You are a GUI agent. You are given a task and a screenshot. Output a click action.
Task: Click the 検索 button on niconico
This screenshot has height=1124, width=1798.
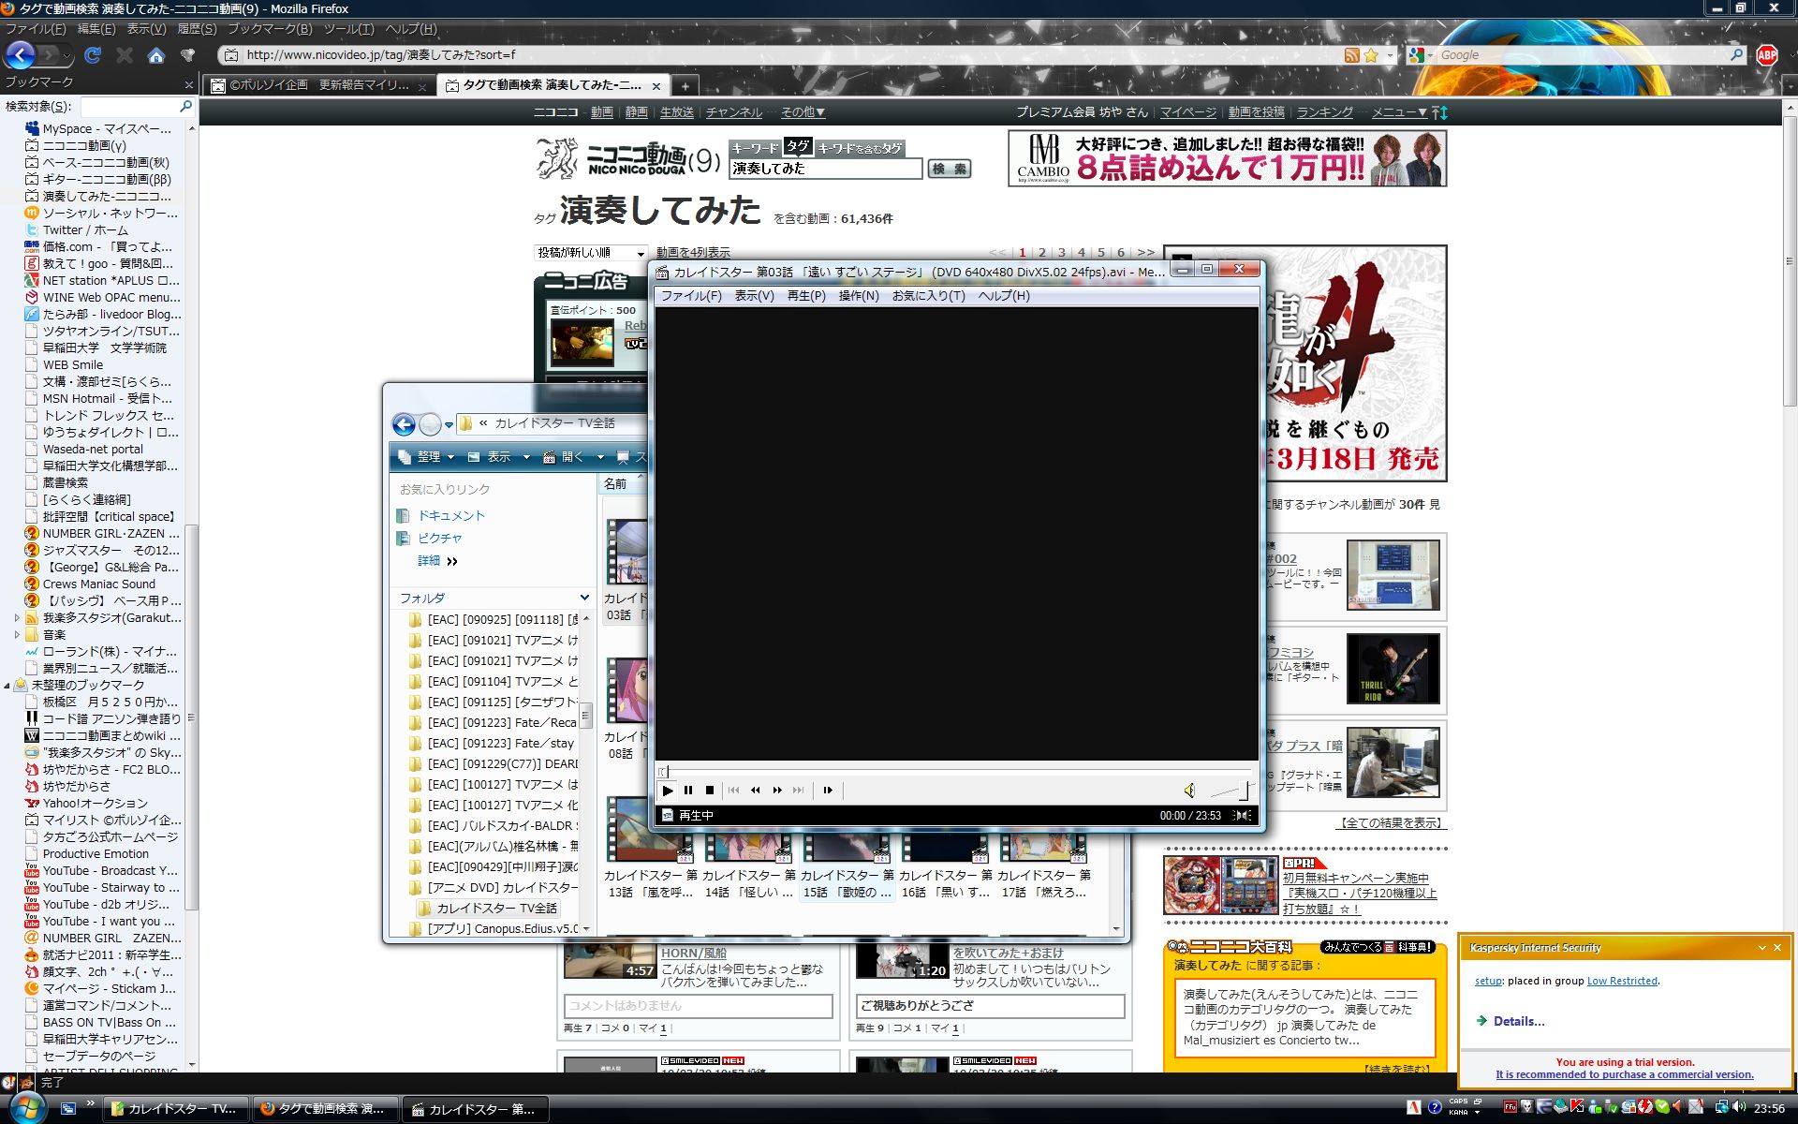pyautogui.click(x=949, y=169)
